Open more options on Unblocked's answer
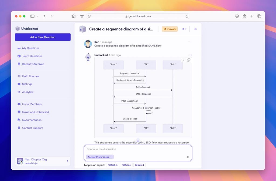276x181 pixels. click(190, 55)
